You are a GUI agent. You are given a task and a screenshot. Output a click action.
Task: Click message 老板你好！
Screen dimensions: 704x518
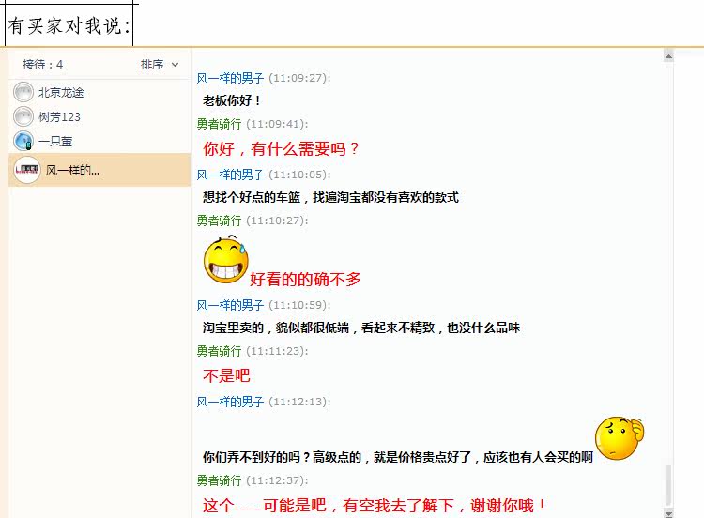pyautogui.click(x=232, y=100)
